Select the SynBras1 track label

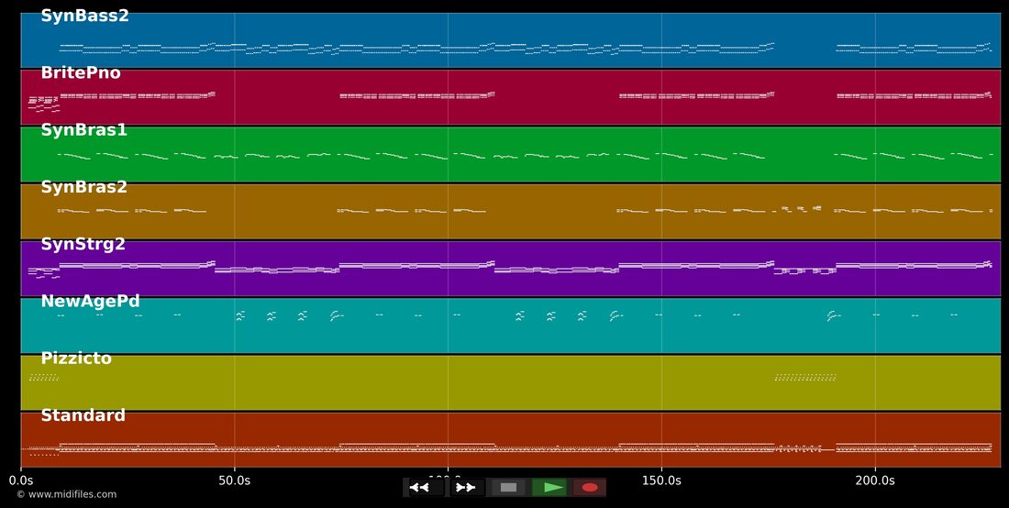[83, 130]
